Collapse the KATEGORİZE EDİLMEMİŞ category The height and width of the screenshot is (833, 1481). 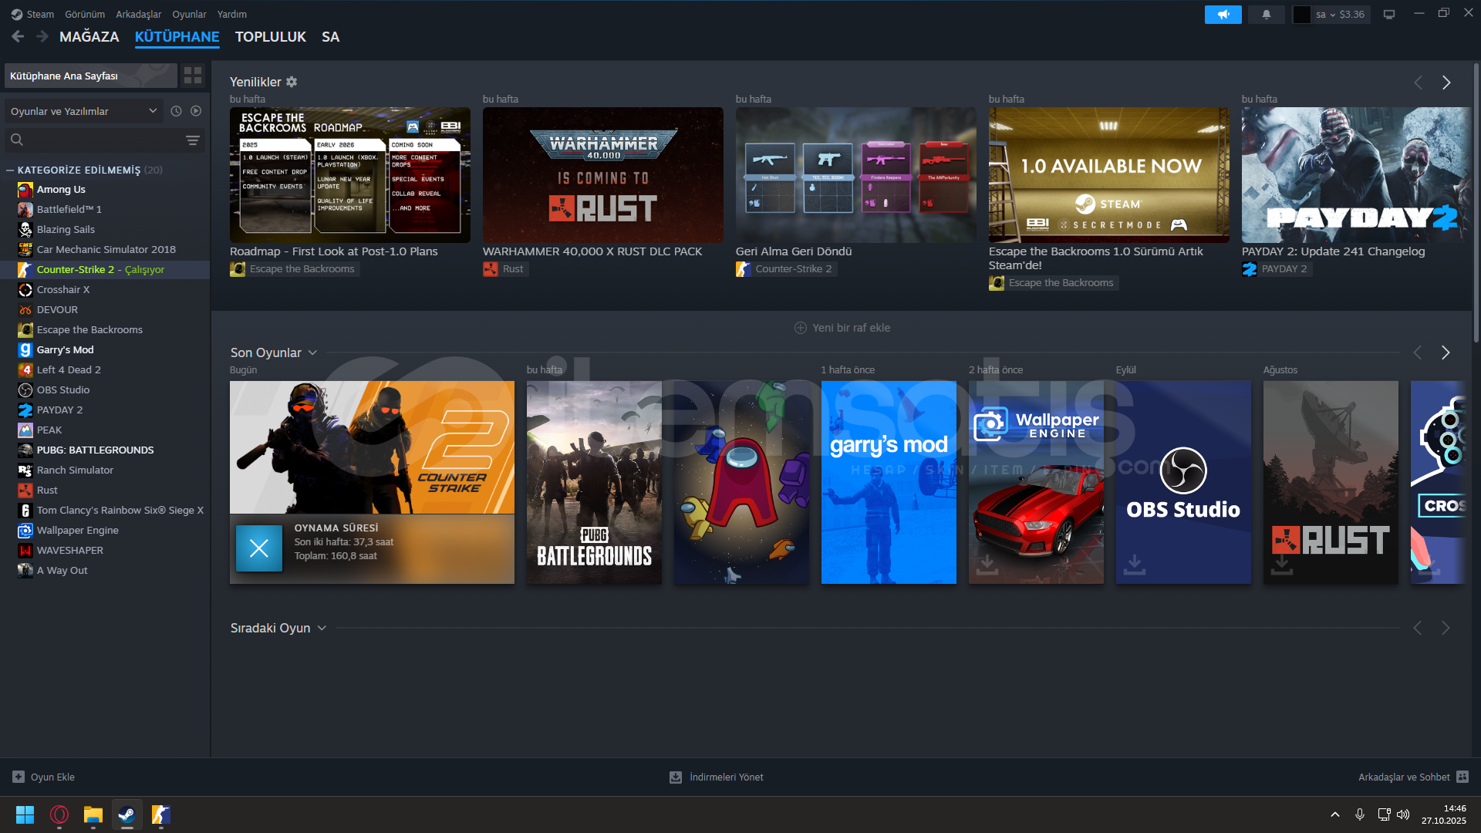pos(10,170)
